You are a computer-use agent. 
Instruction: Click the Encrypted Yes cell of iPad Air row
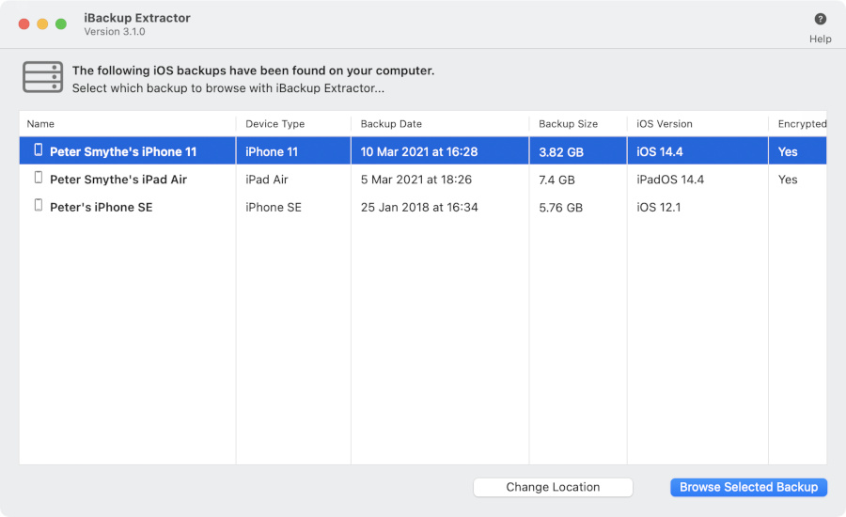[x=787, y=180]
